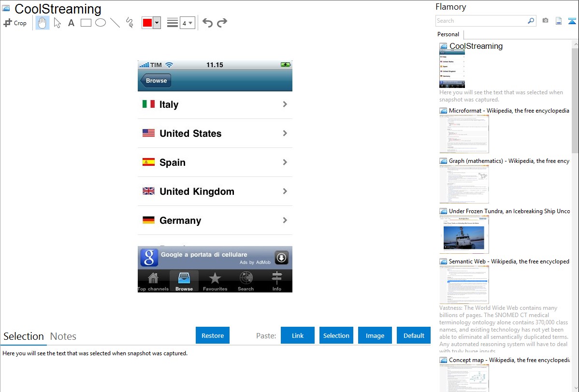Viewport: 579px width, 392px height.
Task: Open the color picker dropdown arrow
Action: point(157,23)
